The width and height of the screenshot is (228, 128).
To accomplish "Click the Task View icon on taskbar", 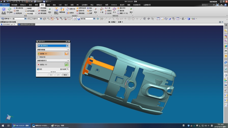I will point(9,125).
